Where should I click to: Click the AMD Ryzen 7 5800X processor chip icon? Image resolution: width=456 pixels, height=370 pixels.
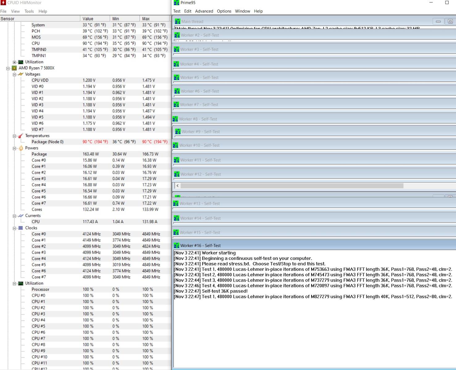(14, 68)
